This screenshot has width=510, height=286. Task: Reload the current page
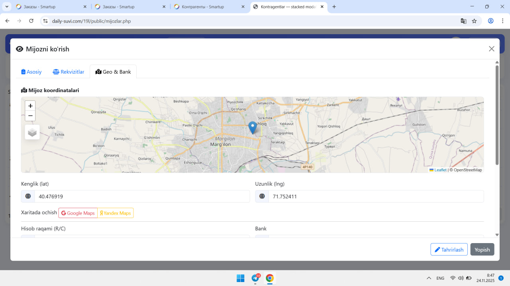pos(31,21)
